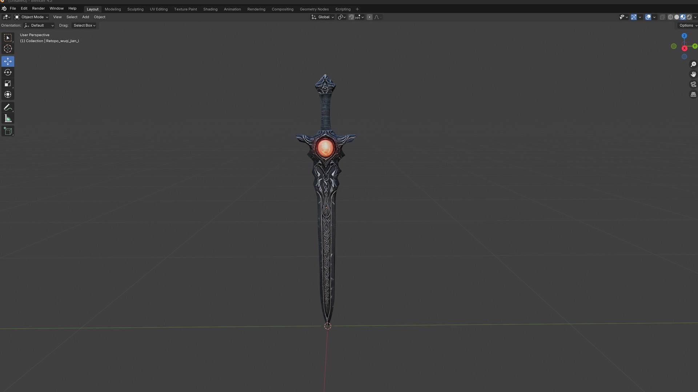Open the Orientation Default dropdown
Screen dimensions: 698x392
click(x=39, y=25)
